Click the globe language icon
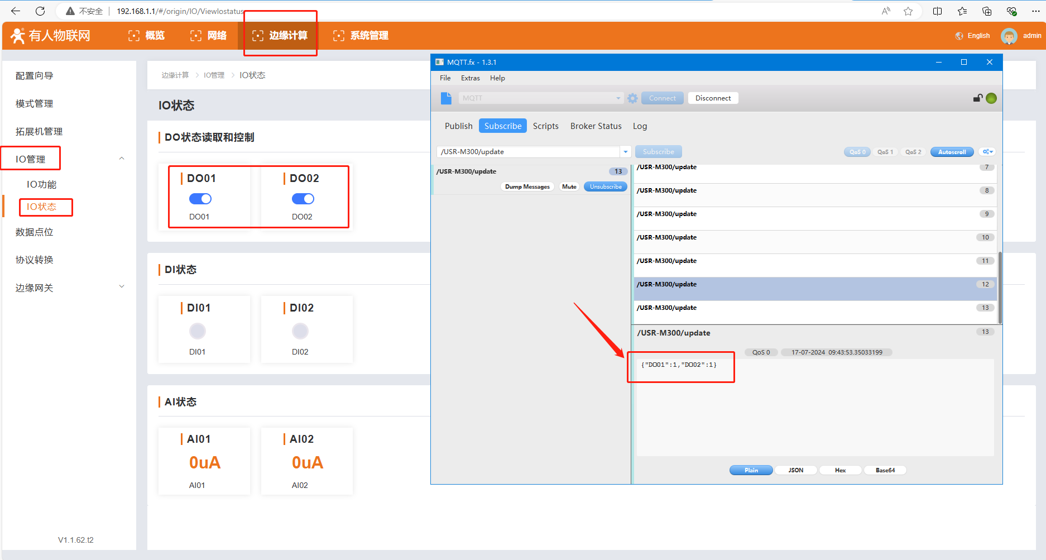Viewport: 1046px width, 560px height. point(959,36)
